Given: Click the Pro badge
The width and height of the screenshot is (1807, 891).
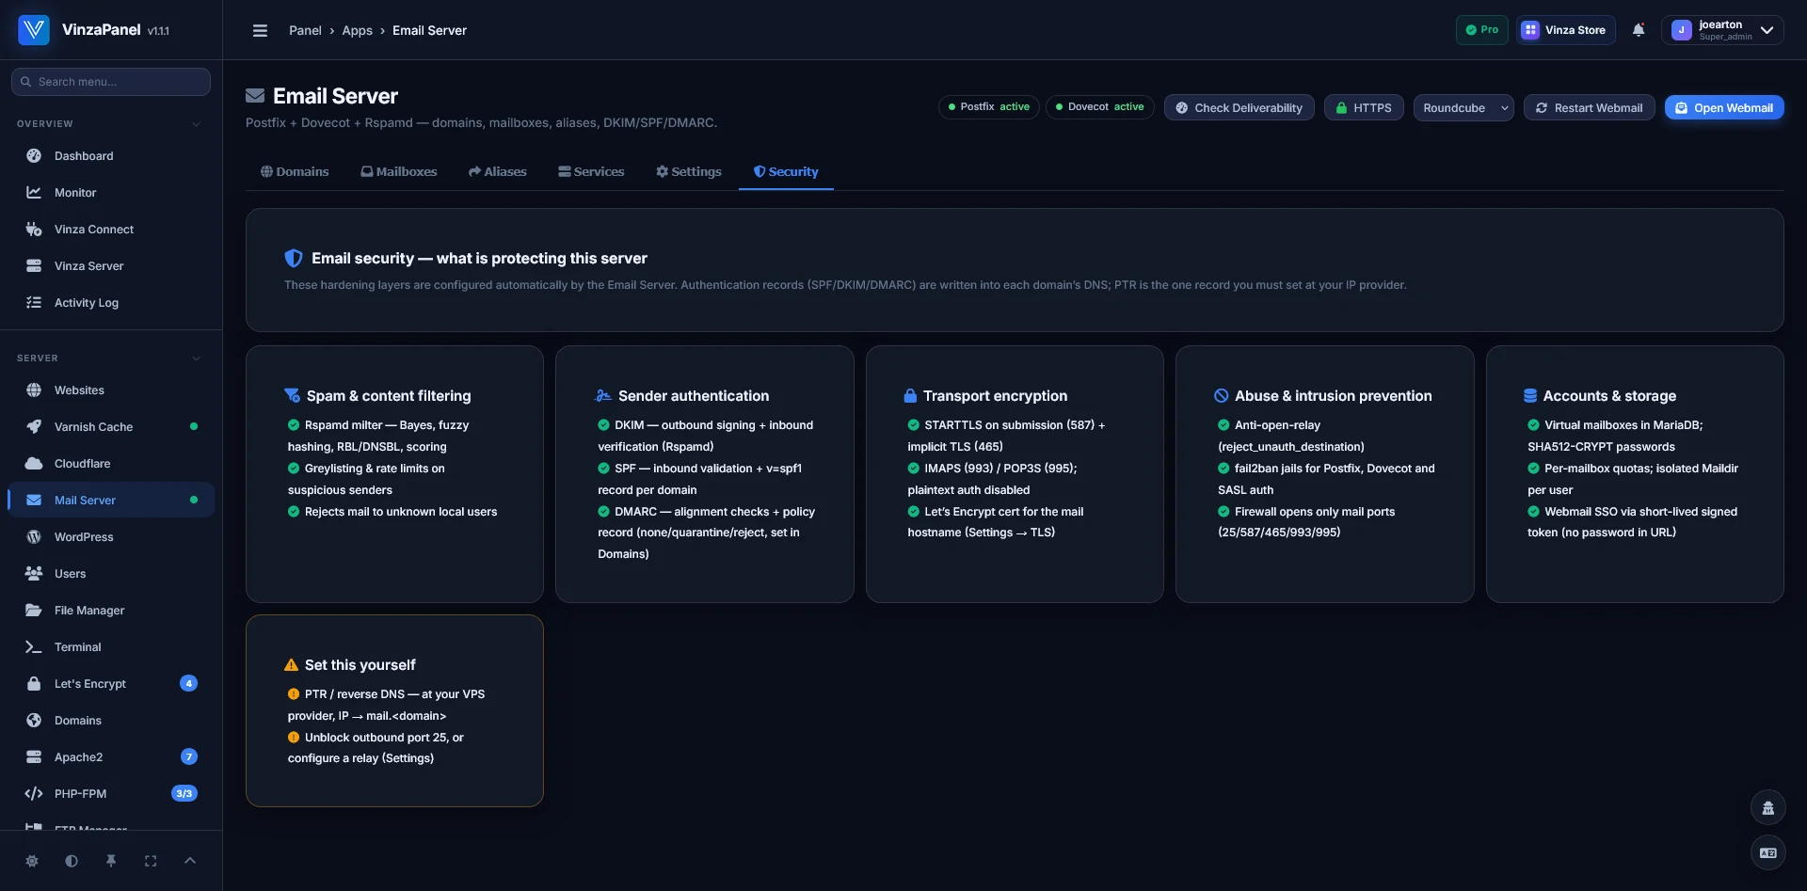Looking at the screenshot, I should (1482, 30).
